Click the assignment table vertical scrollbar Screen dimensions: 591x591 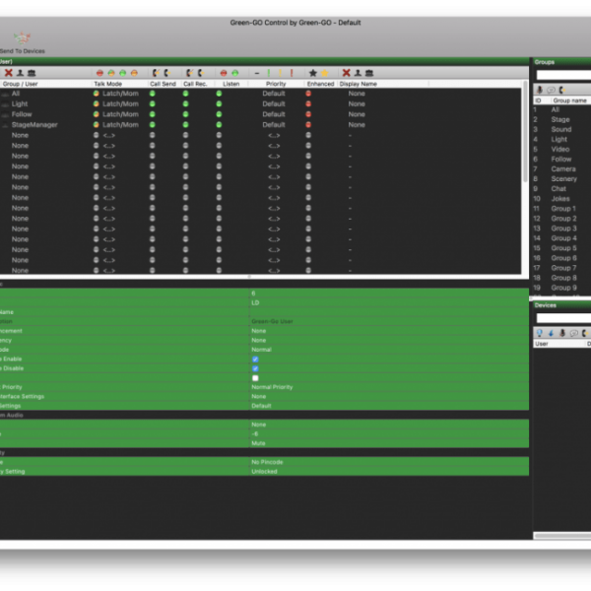pyautogui.click(x=525, y=132)
